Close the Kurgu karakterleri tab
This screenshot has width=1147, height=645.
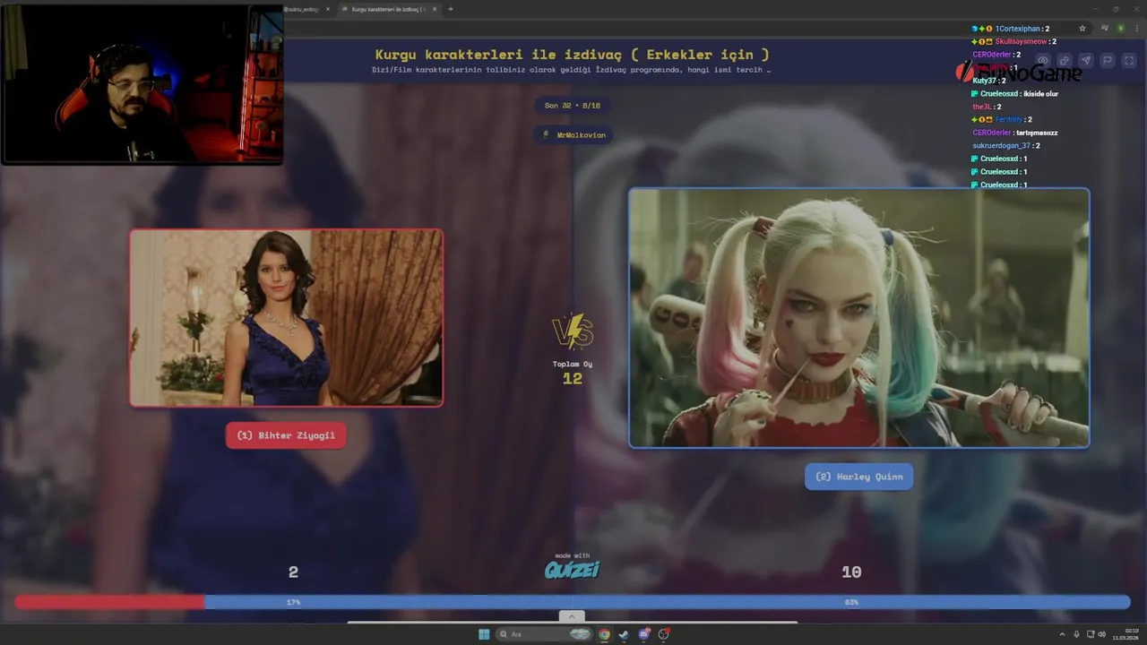434,9
